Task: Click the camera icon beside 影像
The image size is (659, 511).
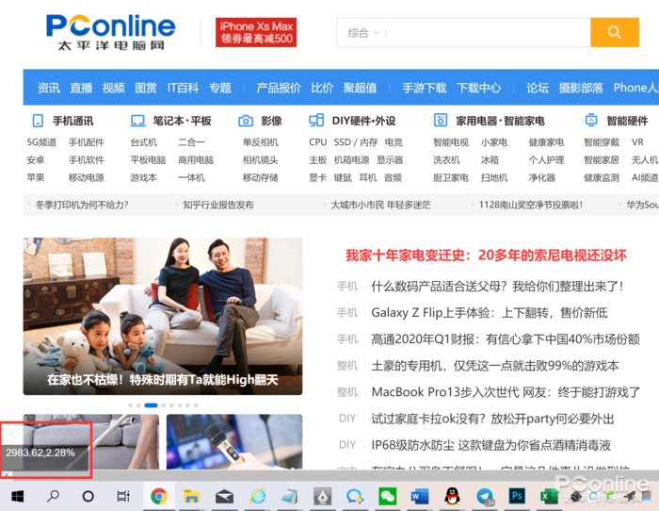Action: (246, 121)
